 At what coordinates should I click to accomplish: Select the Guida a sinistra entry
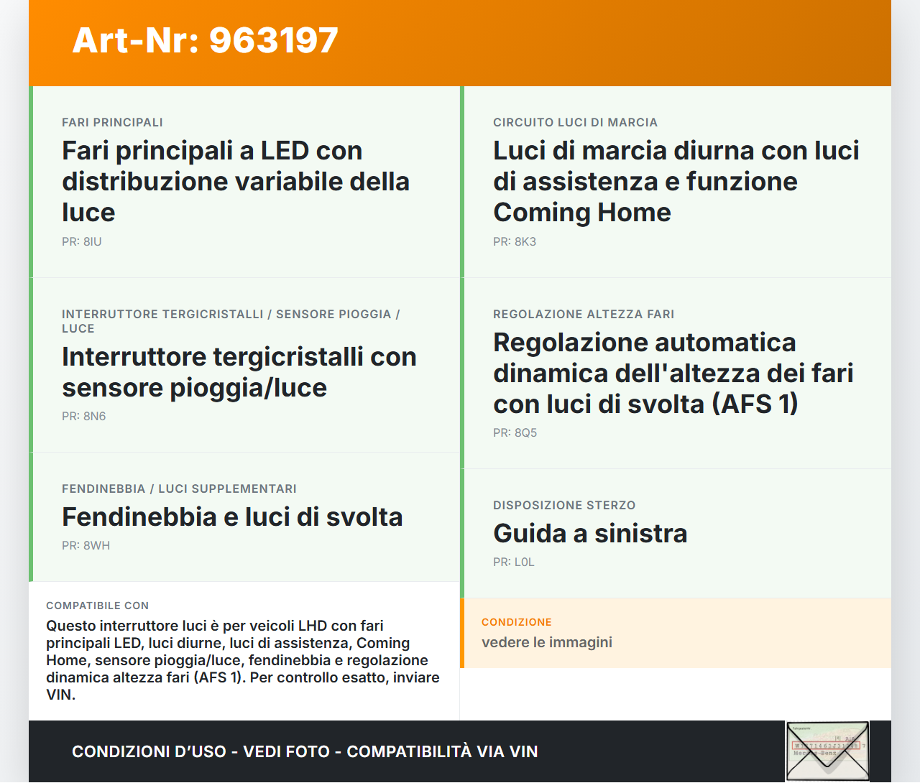tap(590, 533)
